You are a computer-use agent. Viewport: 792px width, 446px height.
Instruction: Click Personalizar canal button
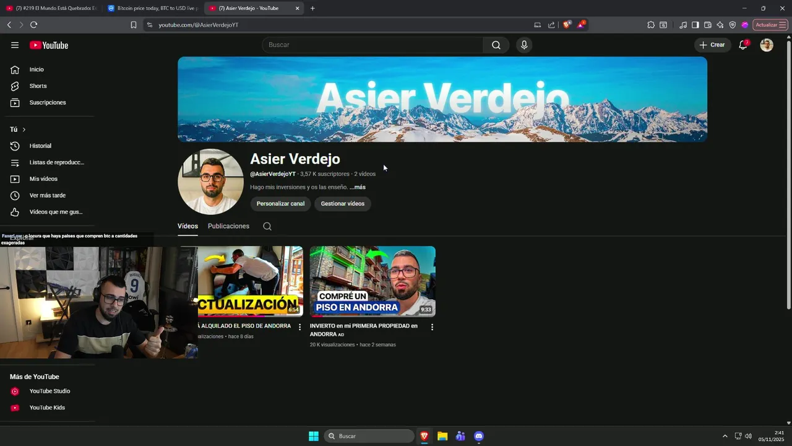click(280, 204)
